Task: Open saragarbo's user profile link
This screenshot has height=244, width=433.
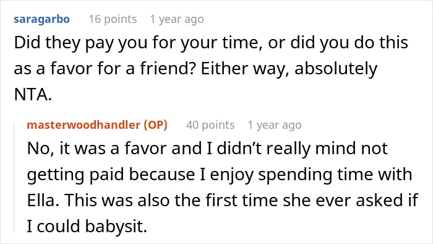Action: [41, 19]
